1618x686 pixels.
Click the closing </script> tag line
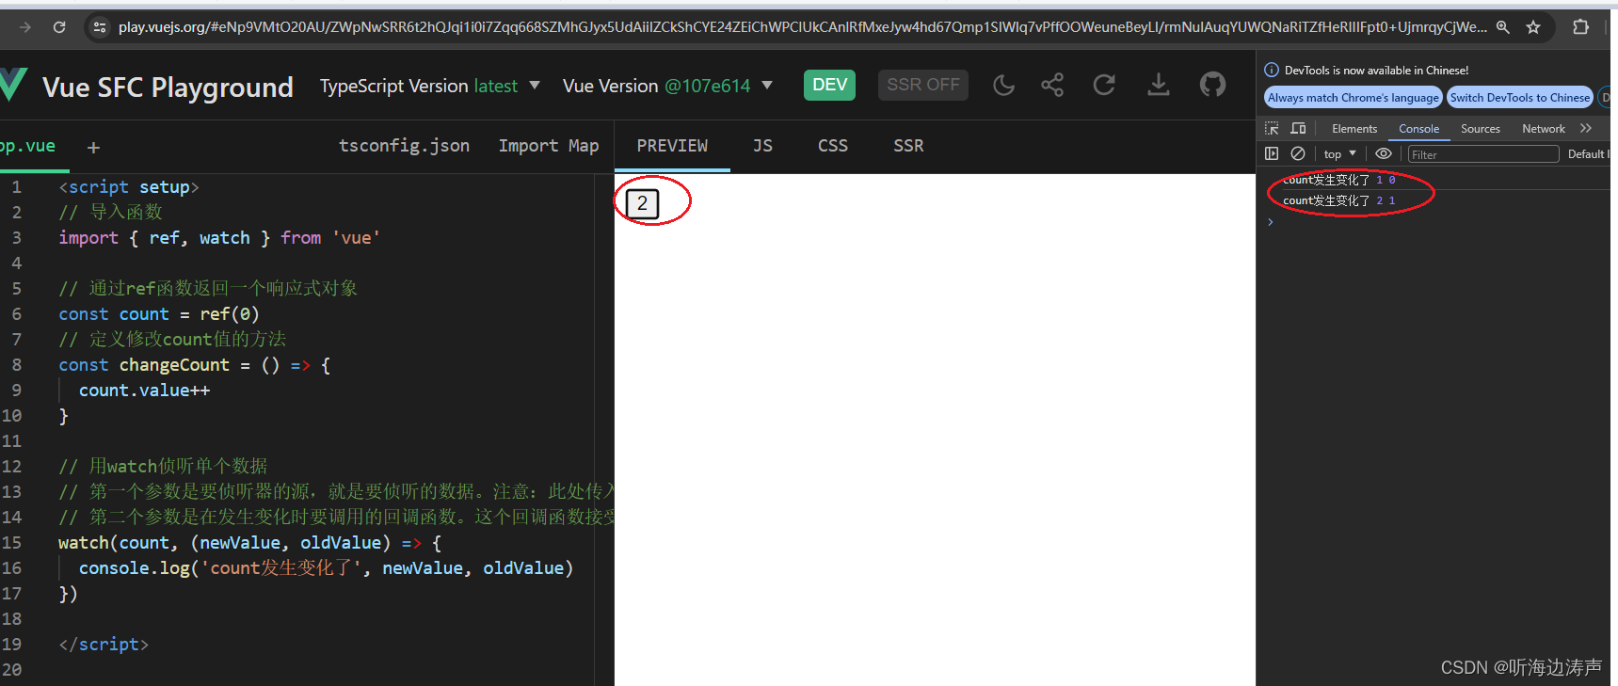coord(104,645)
